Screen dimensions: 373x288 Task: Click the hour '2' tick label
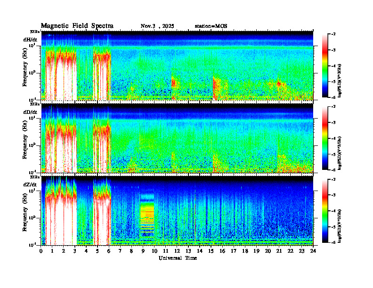tap(64, 251)
